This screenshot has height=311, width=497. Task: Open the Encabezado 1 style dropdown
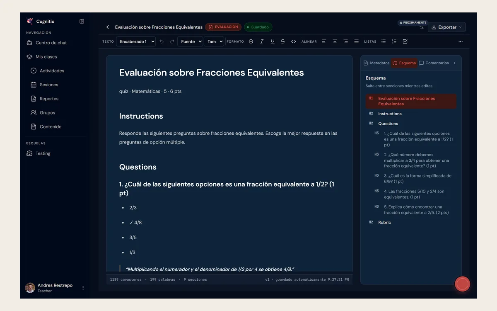(x=136, y=41)
